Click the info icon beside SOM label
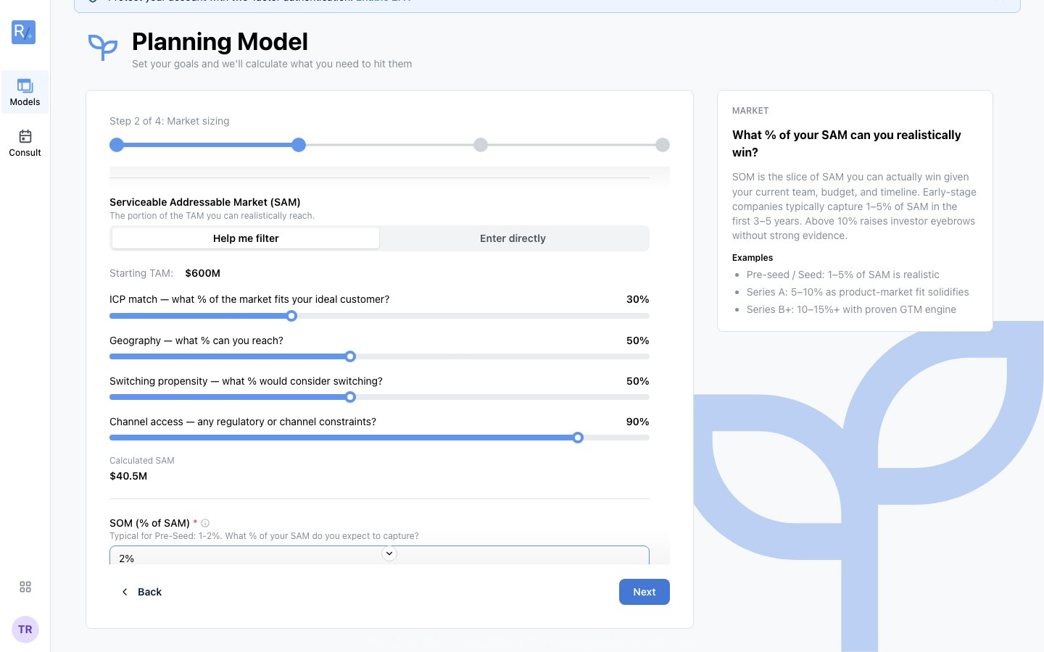Image resolution: width=1044 pixels, height=652 pixels. tap(205, 523)
